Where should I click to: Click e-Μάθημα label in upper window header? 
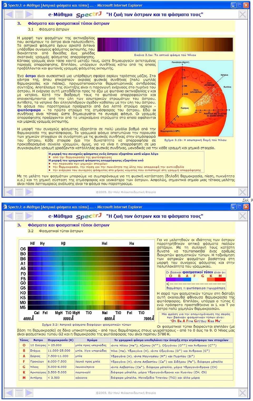tap(60, 15)
